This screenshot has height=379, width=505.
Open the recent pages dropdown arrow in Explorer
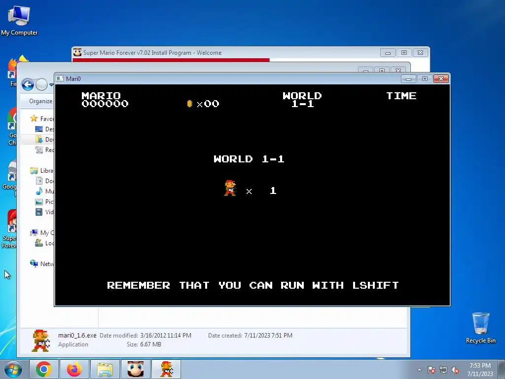pyautogui.click(x=51, y=85)
